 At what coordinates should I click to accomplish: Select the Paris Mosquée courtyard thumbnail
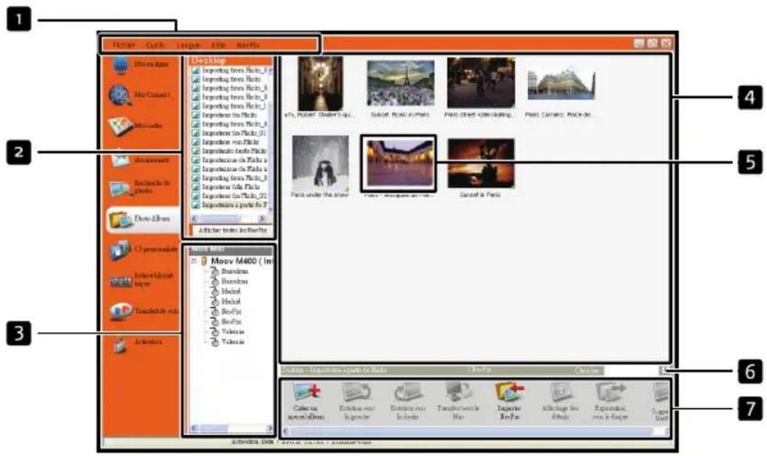(x=400, y=163)
